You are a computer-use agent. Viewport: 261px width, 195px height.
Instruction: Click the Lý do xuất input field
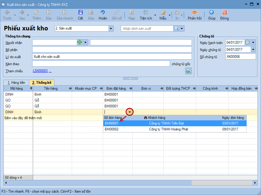(112, 57)
